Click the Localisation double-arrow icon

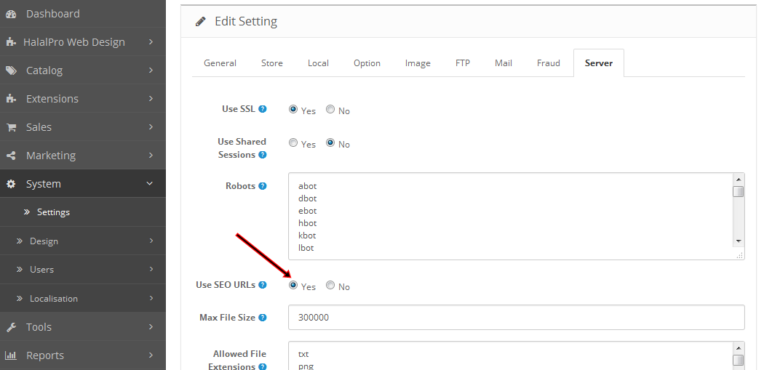(x=20, y=299)
